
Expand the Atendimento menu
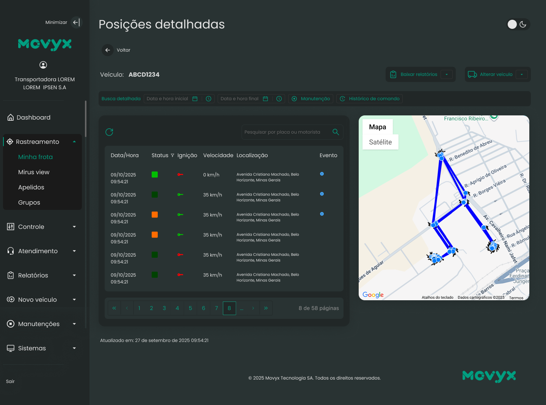click(x=74, y=251)
